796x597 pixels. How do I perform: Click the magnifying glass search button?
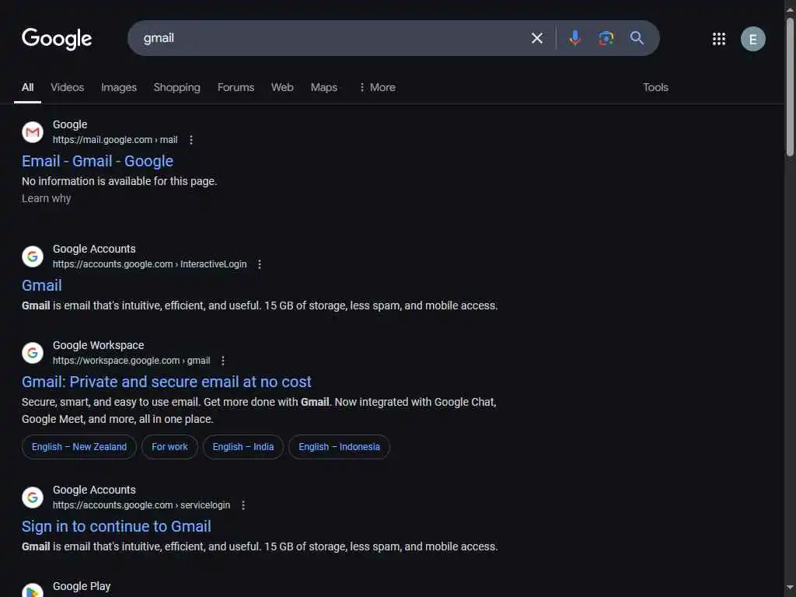click(x=637, y=38)
